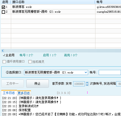Screen dimensions: 121x116
Task: Toggle 循环使用接口 checkbox
Action: coord(4,62)
